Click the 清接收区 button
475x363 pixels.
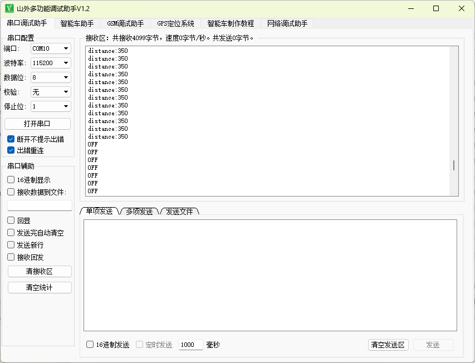pyautogui.click(x=40, y=271)
